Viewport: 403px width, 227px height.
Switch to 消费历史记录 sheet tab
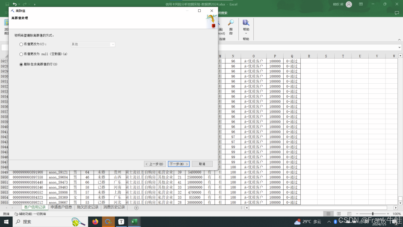tap(114, 207)
